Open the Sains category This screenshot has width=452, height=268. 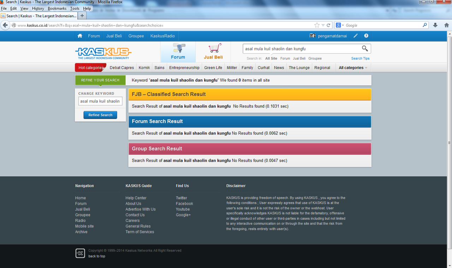[x=159, y=68]
